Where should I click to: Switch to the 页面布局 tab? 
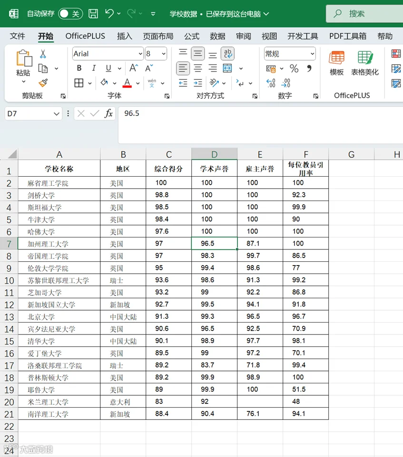pyautogui.click(x=158, y=36)
